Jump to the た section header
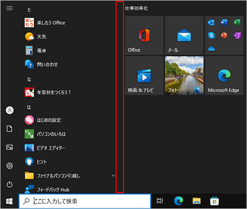Screen dimensions: 247x209 29,10
